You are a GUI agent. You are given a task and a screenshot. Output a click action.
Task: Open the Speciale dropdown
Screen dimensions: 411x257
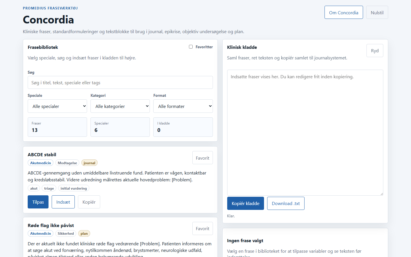tap(57, 106)
